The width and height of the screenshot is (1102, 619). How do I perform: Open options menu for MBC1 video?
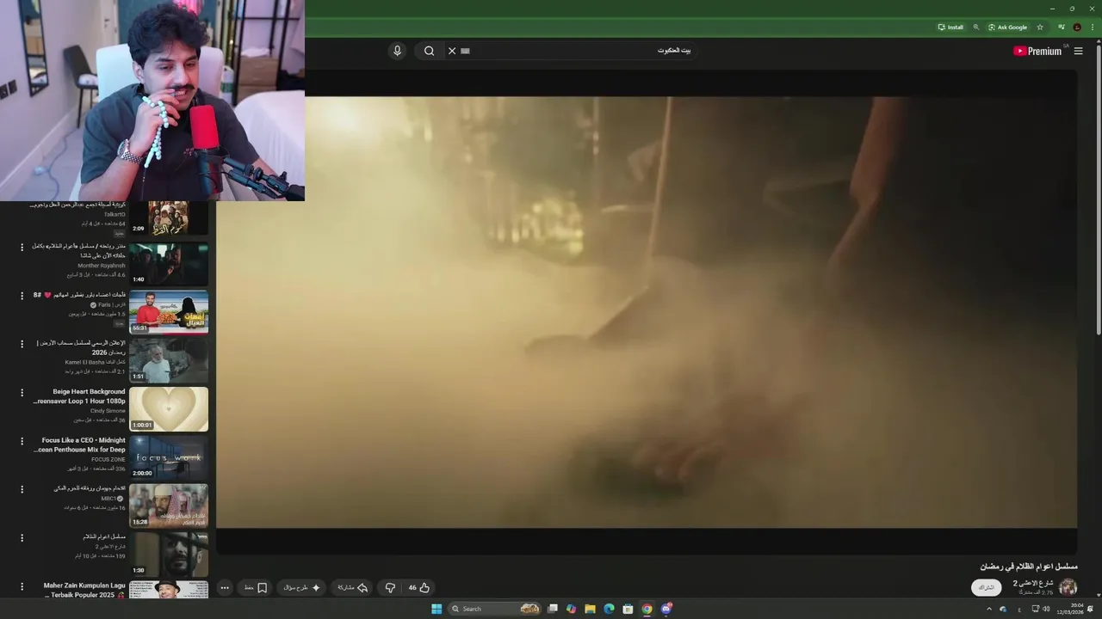tap(22, 489)
